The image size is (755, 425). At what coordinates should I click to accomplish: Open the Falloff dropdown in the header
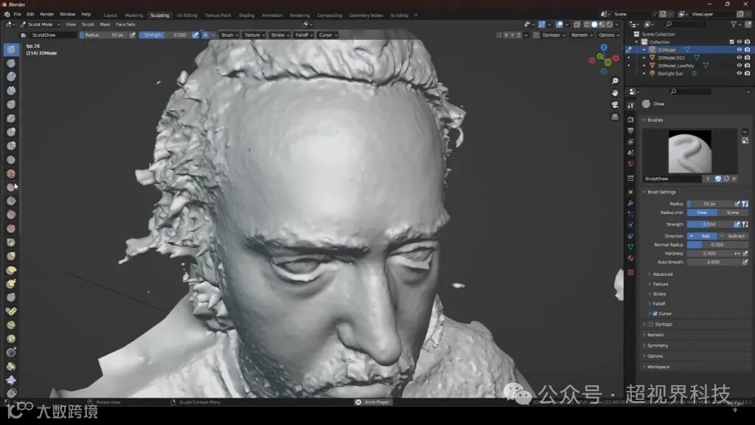pyautogui.click(x=304, y=35)
